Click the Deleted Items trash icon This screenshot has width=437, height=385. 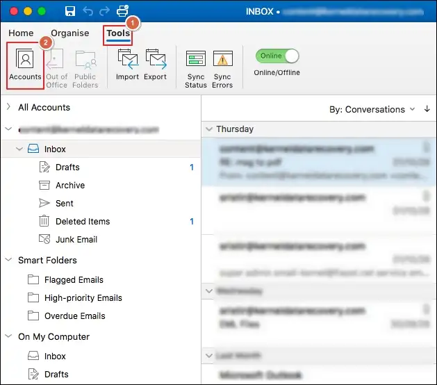(x=44, y=221)
